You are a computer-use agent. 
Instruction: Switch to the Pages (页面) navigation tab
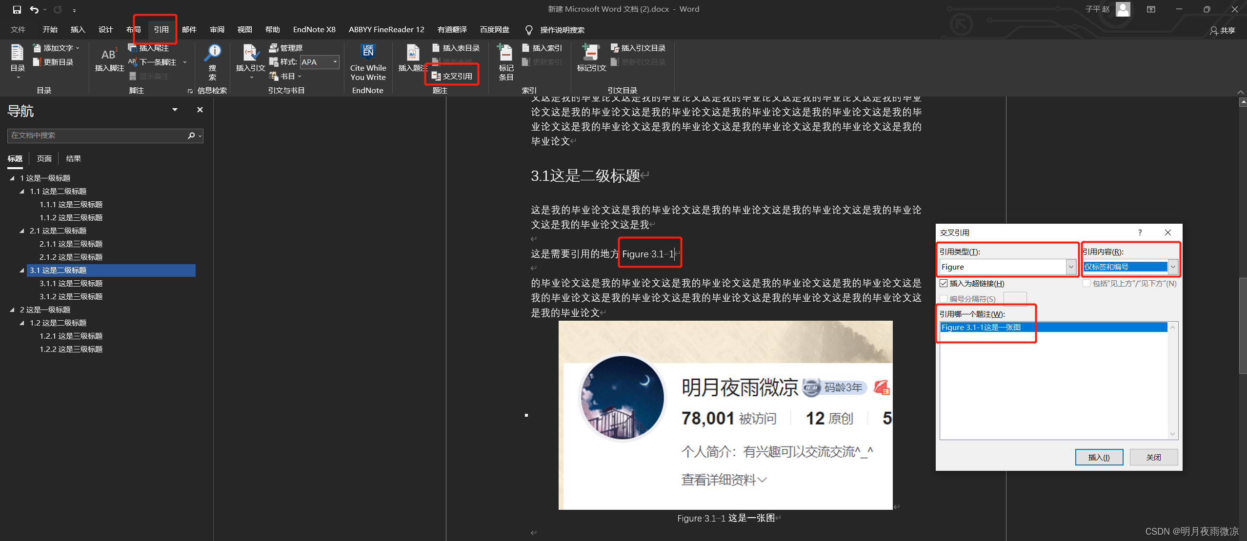pos(44,158)
